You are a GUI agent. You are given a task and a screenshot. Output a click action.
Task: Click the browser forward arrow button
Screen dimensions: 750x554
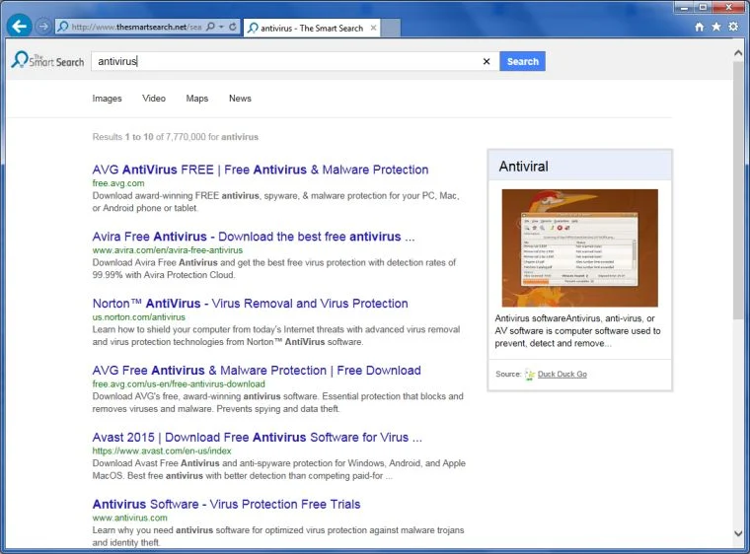pos(43,27)
